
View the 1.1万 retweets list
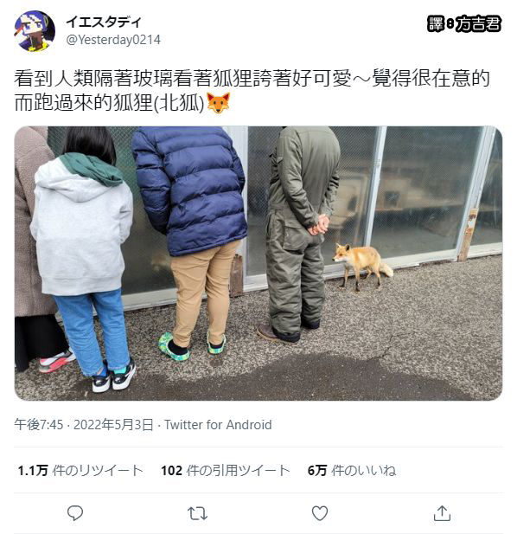pyautogui.click(x=80, y=470)
